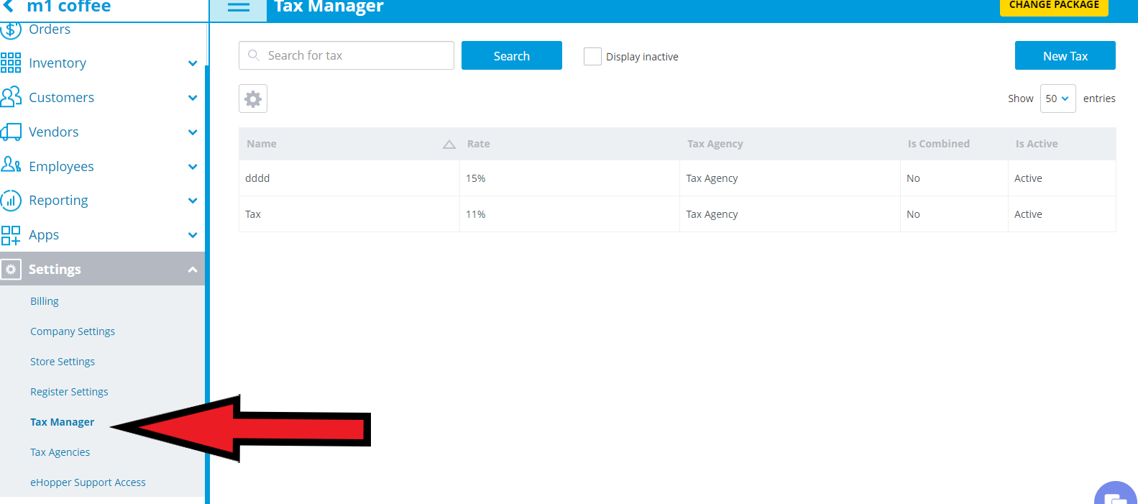Click the Settings gear icon in sidebar
This screenshot has height=504, width=1138.
pyautogui.click(x=11, y=270)
